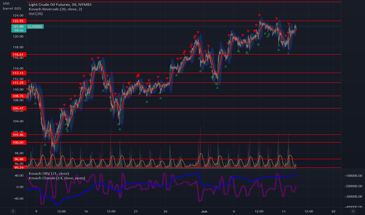Click the Z timezone button
The width and height of the screenshot is (365, 215).
[x=13, y=211]
